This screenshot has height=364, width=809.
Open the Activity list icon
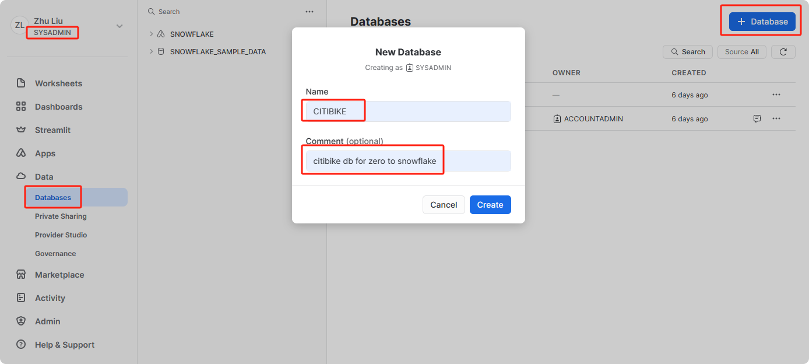point(21,298)
